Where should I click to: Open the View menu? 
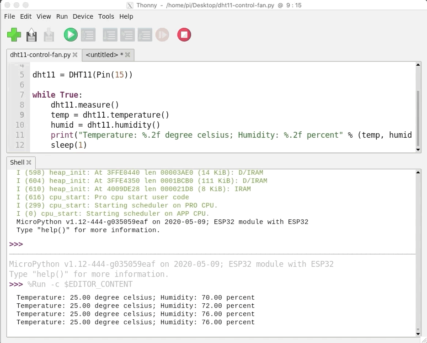43,16
